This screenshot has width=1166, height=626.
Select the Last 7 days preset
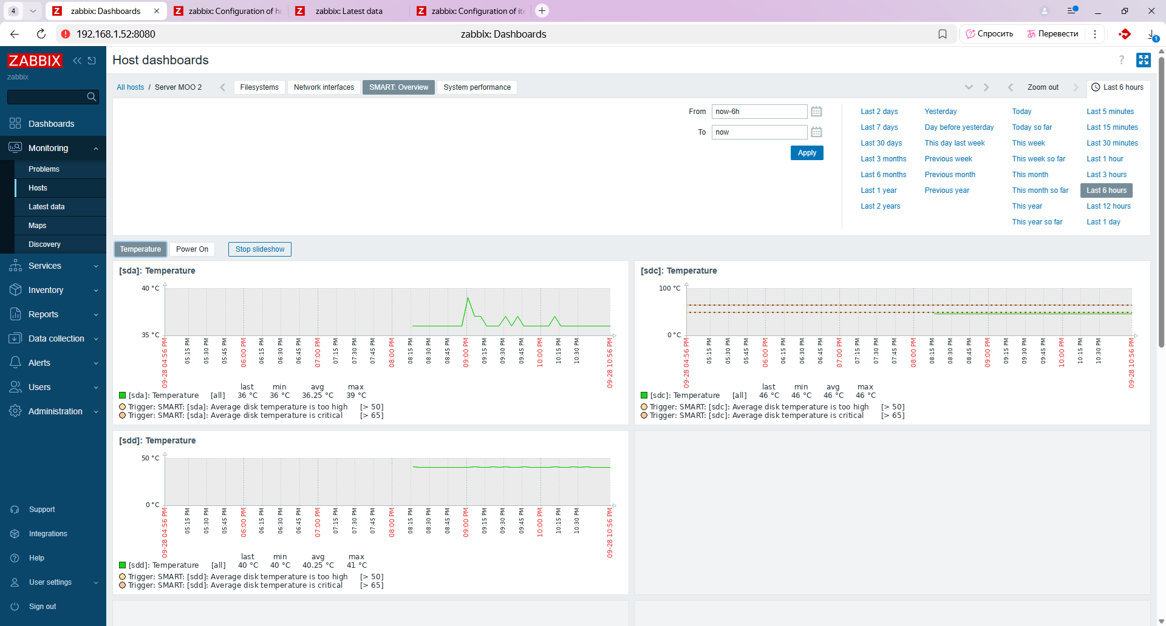click(879, 127)
